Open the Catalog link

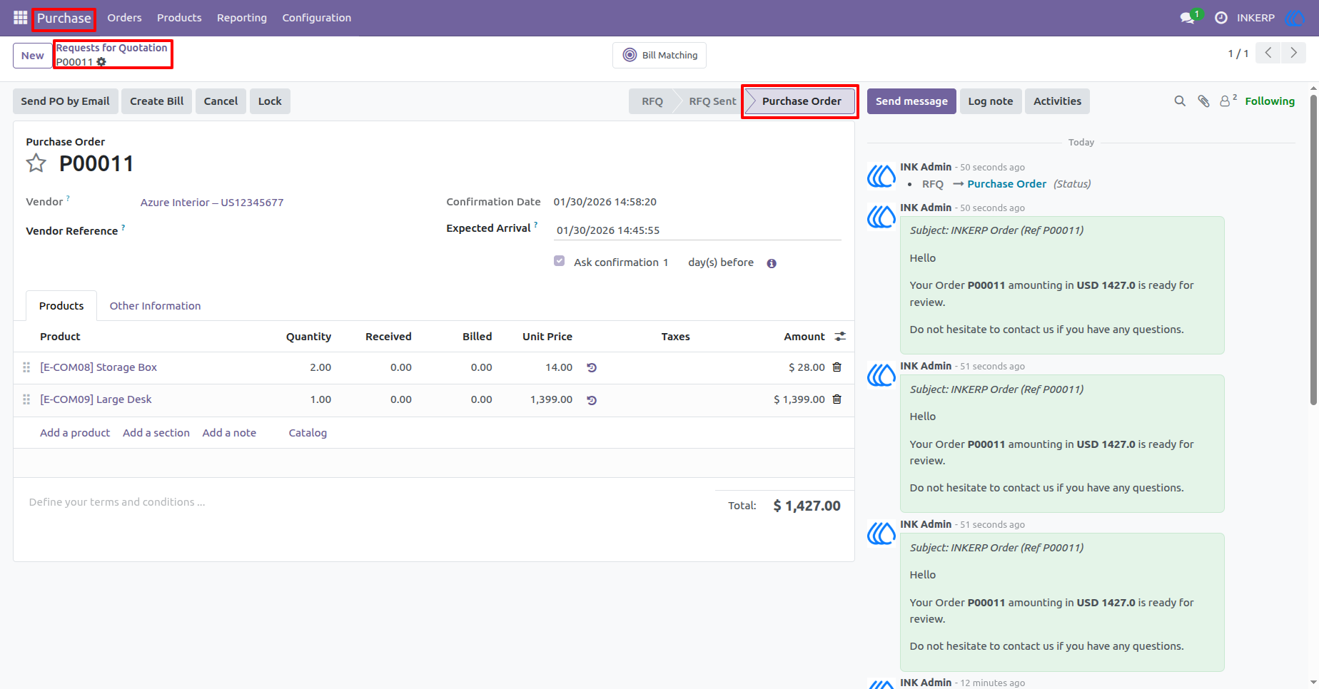[x=308, y=433]
